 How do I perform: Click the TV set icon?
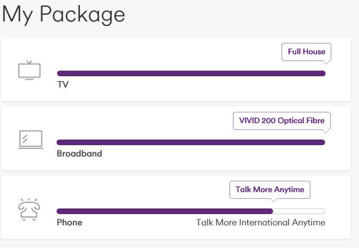point(29,70)
